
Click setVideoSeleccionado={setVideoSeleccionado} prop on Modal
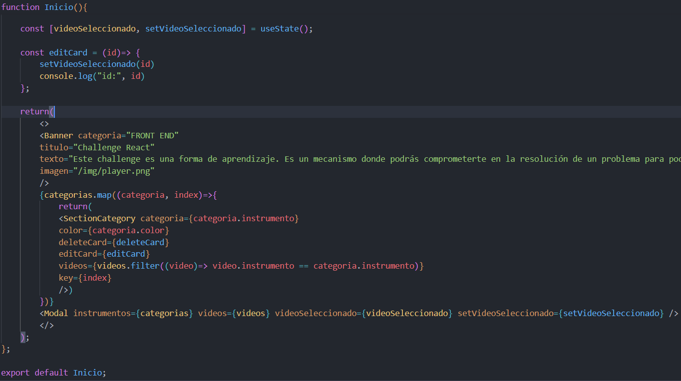click(561, 314)
